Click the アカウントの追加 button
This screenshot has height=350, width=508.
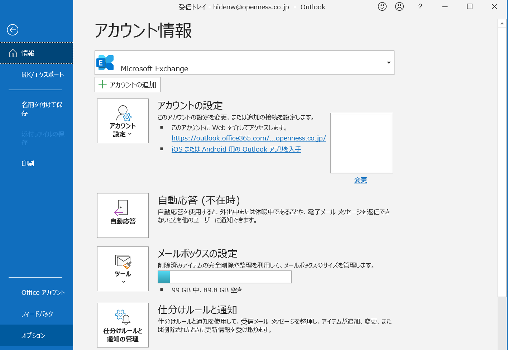[x=128, y=85]
